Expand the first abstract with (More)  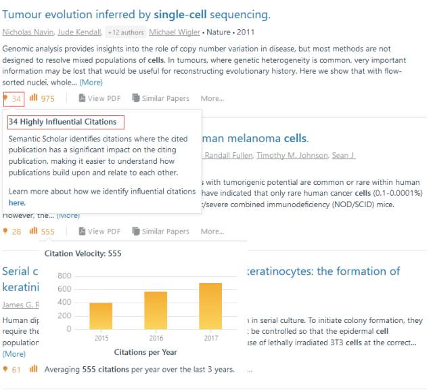91,82
